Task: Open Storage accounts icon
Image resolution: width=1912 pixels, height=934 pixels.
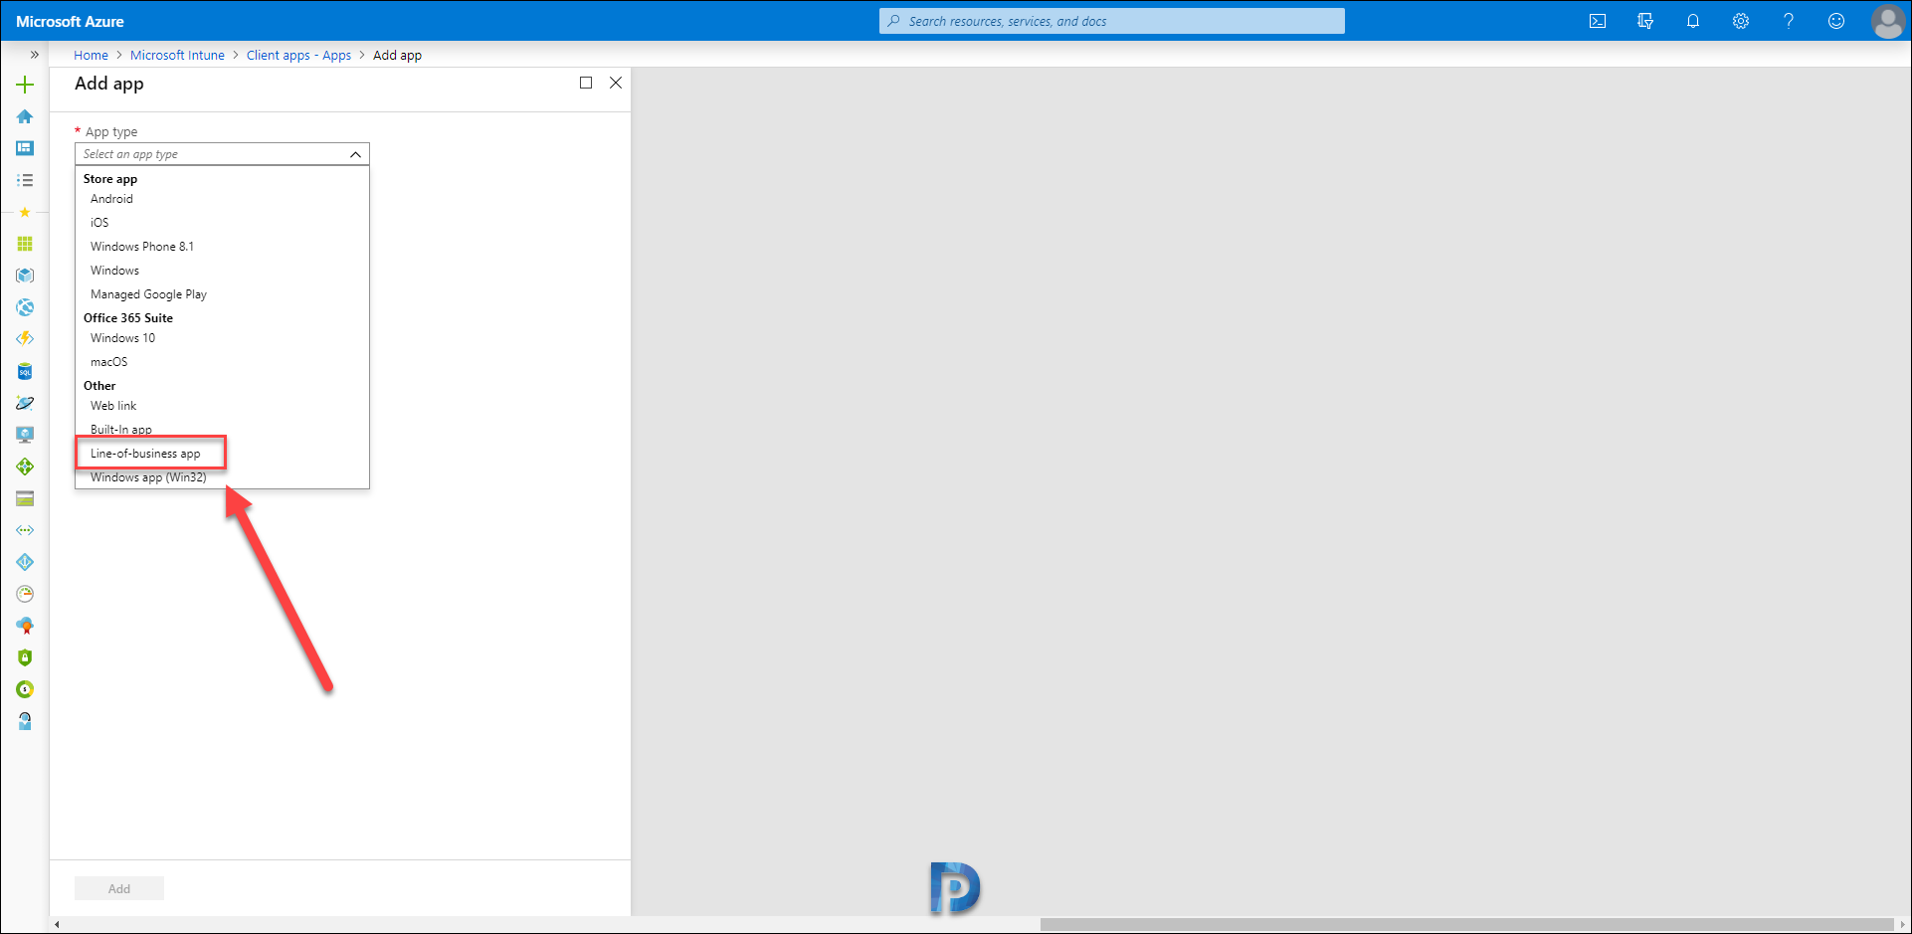Action: click(25, 498)
